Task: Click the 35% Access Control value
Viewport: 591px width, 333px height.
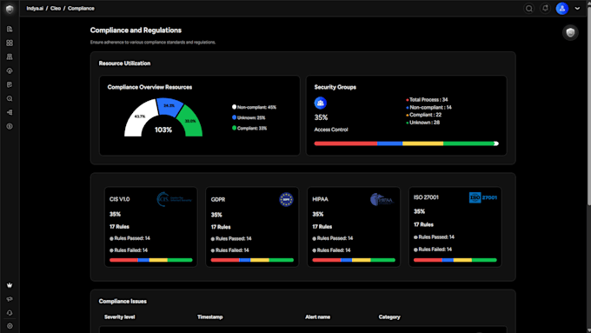Action: [x=321, y=117]
